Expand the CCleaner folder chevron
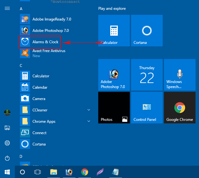Image resolution: width=199 pixels, height=178 pixels. point(89,110)
